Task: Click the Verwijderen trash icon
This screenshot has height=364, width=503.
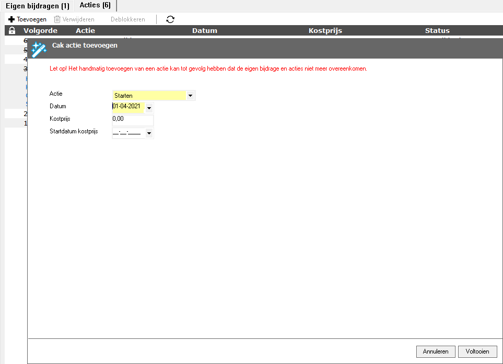Action: tap(57, 19)
